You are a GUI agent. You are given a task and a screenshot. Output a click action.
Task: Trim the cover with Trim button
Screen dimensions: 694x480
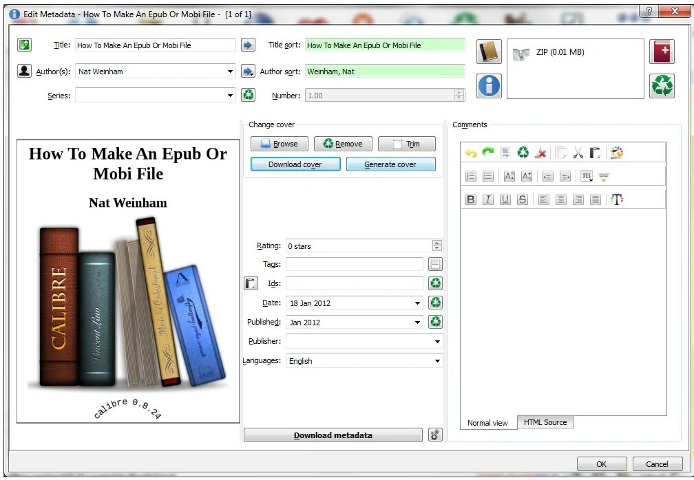tap(407, 144)
